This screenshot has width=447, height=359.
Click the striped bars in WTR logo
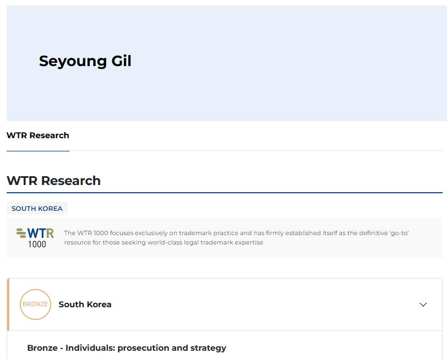(21, 233)
